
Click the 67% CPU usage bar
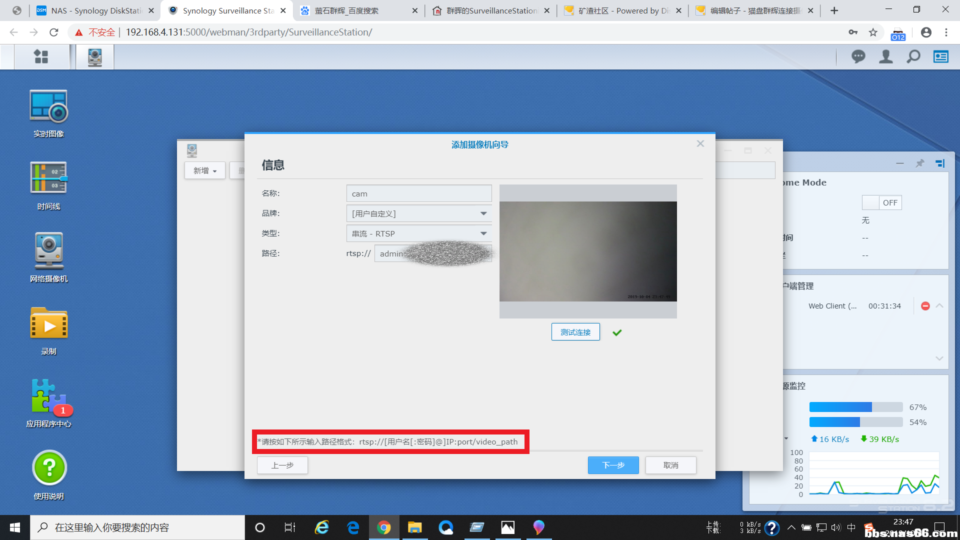tap(855, 407)
